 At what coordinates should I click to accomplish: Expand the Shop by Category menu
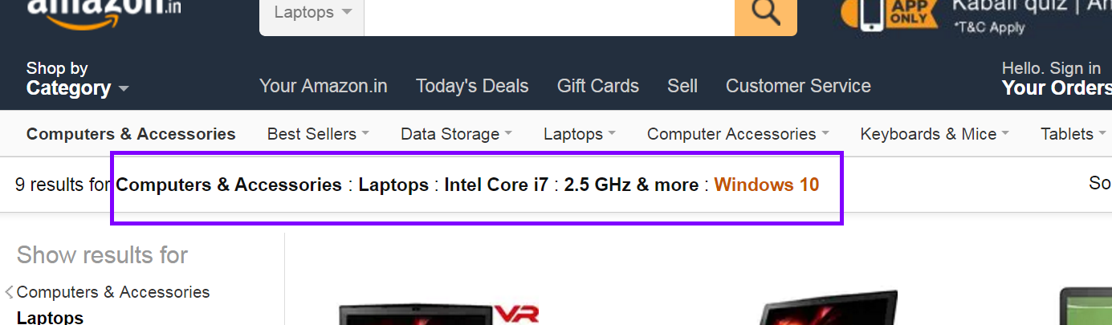[77, 79]
